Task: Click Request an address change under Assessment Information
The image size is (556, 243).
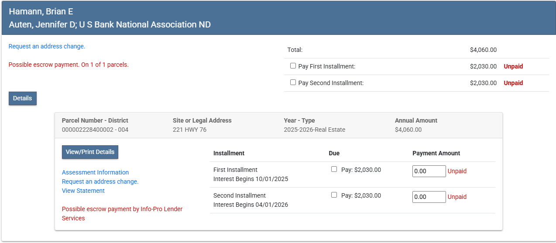Action: tap(100, 181)
